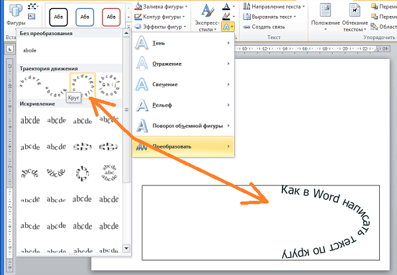This screenshot has width=397, height=275.
Task: Open Направление текста dropdown
Action: coord(274,7)
